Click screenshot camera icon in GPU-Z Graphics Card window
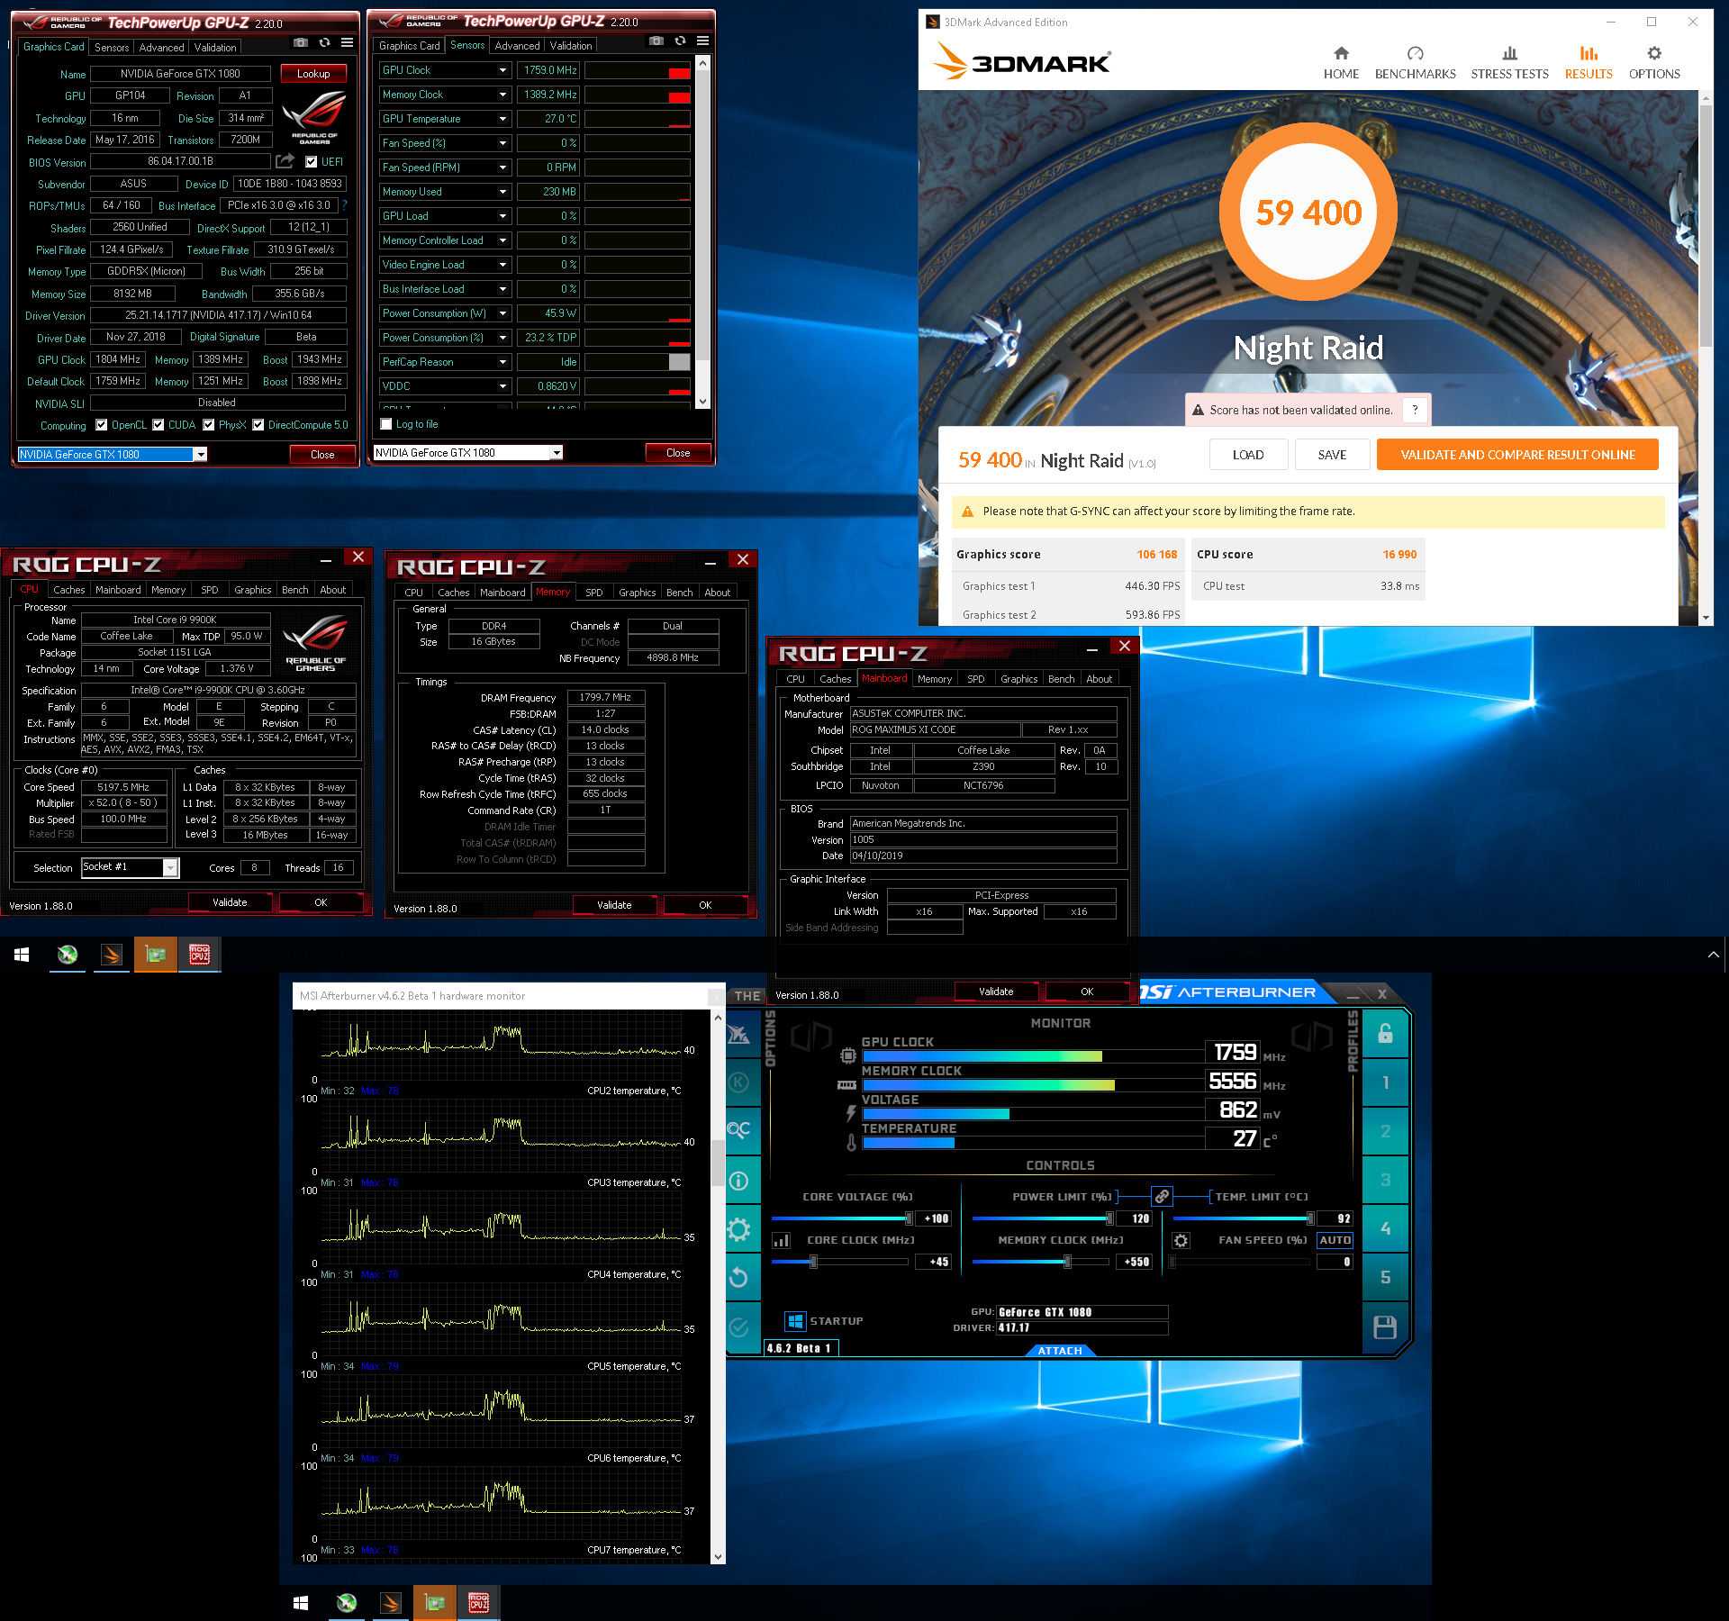This screenshot has height=1621, width=1729. [301, 43]
